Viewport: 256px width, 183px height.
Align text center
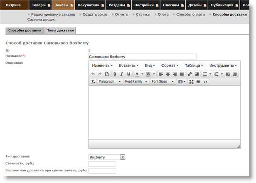tap(167, 74)
